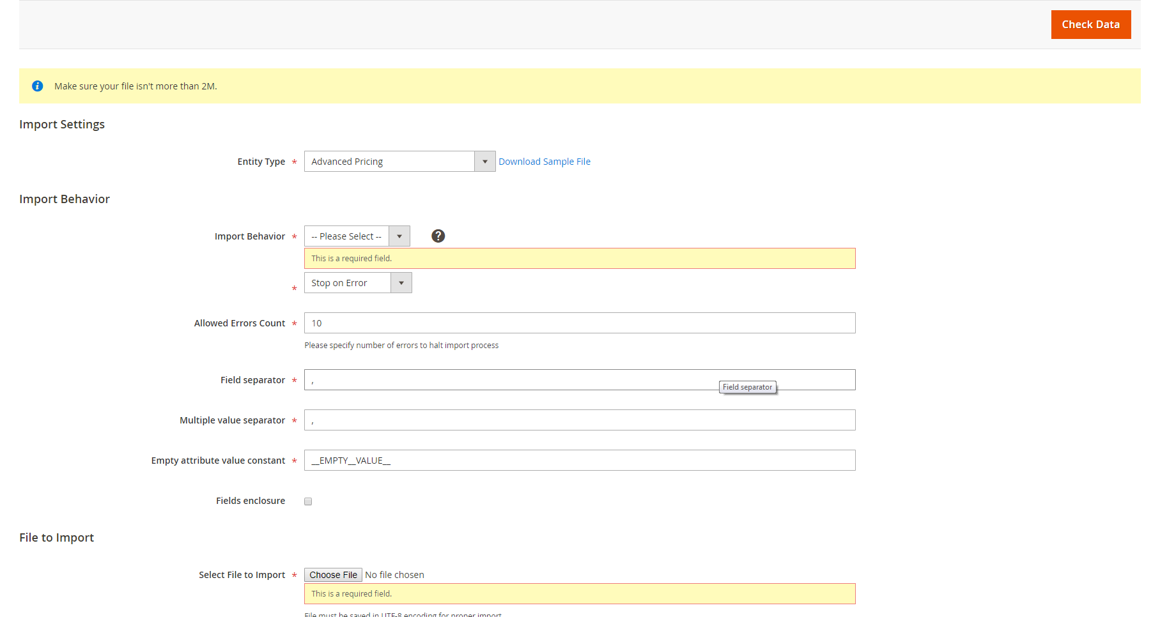
Task: Open the Download Sample File link
Action: tap(544, 161)
